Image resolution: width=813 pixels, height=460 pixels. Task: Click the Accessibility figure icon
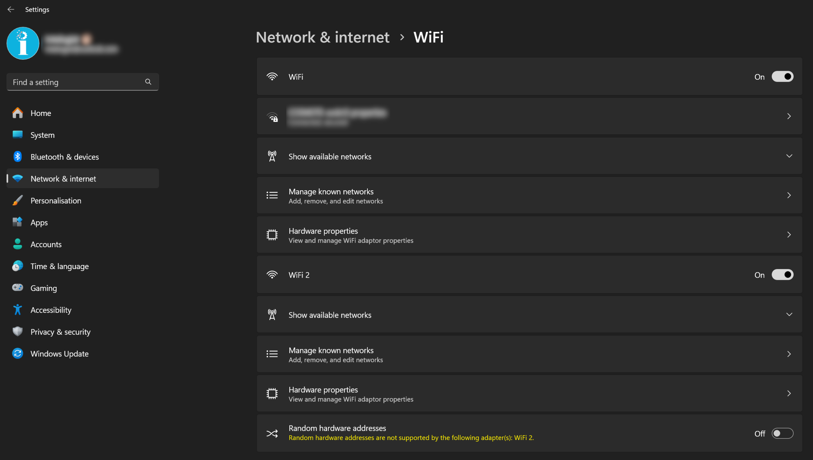pyautogui.click(x=17, y=310)
